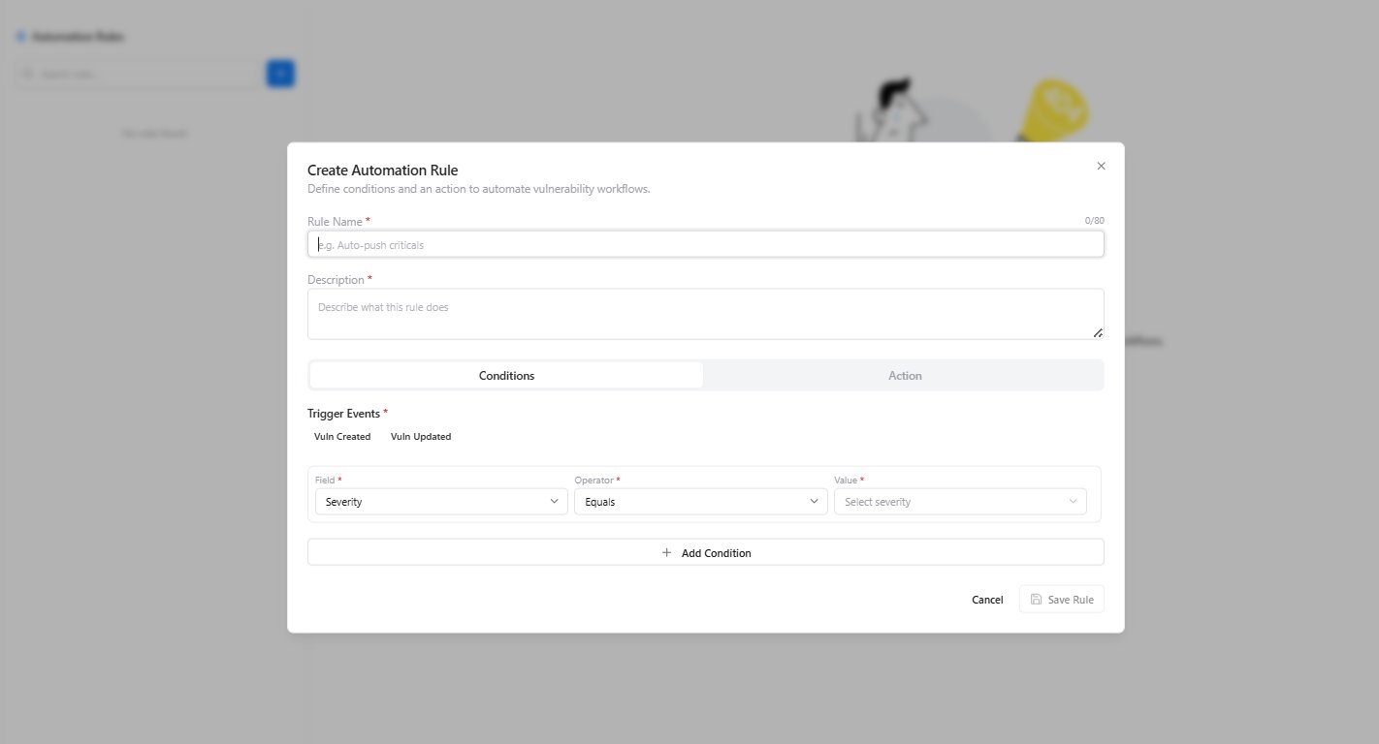Click the blue add button beside the background search
This screenshot has width=1379, height=744.
(x=280, y=74)
